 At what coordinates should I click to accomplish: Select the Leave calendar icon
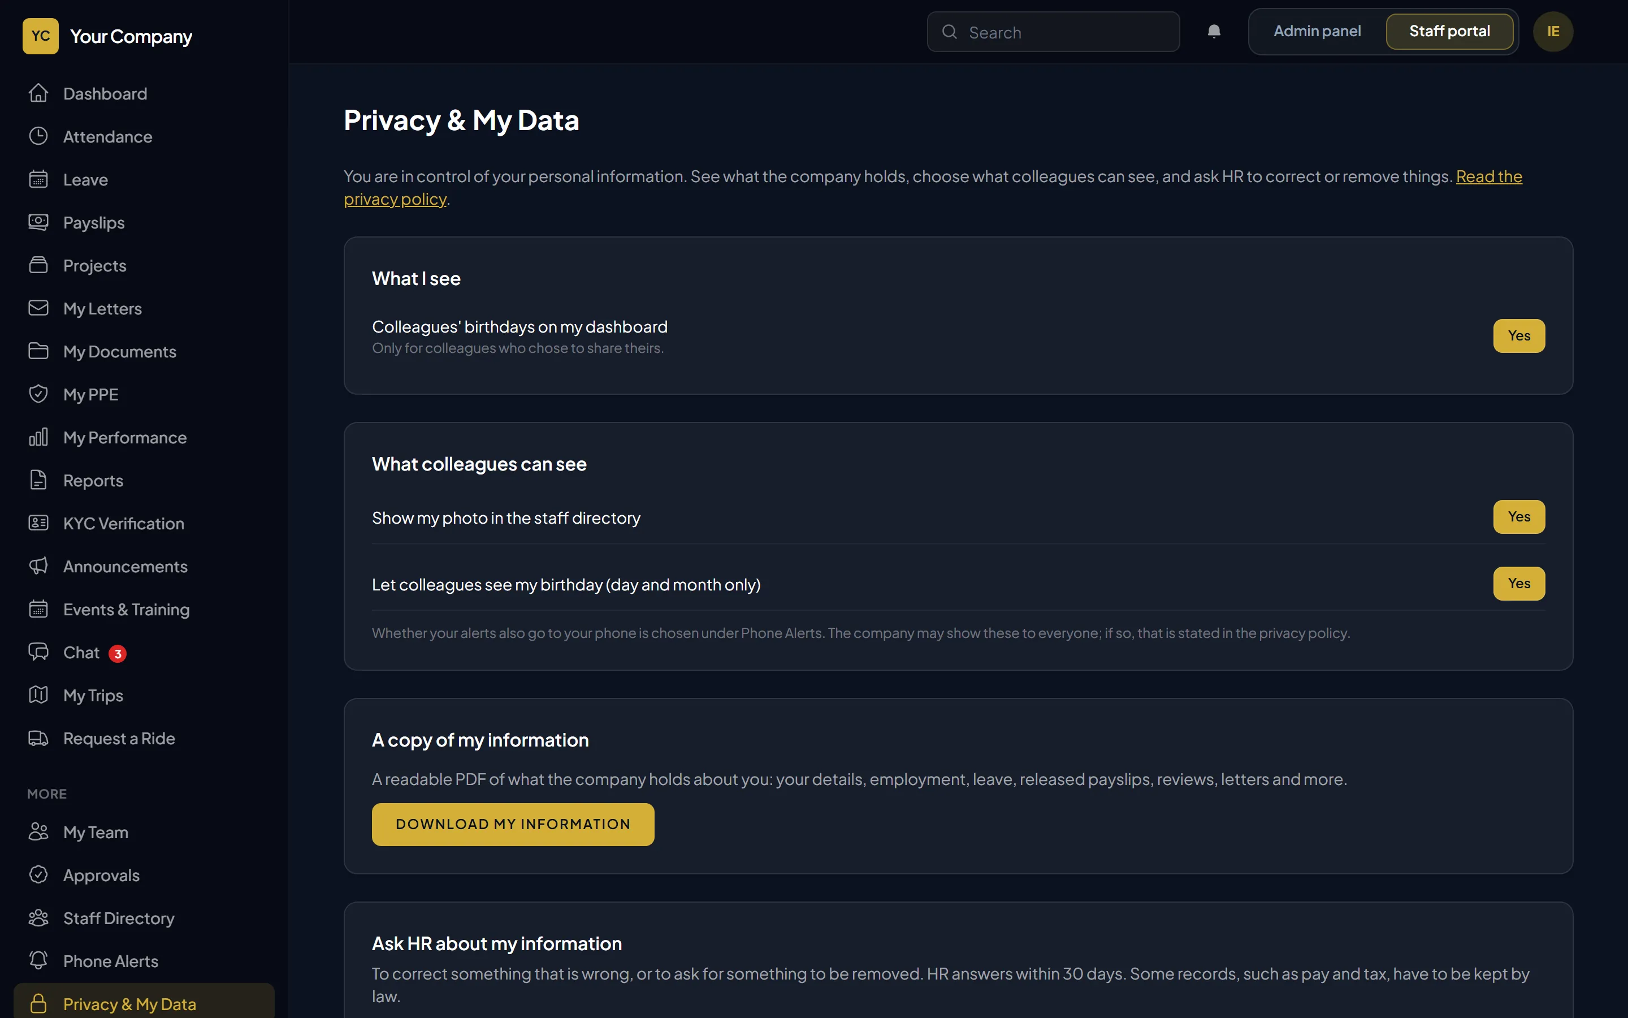(x=38, y=179)
